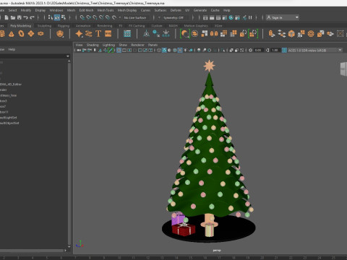The image size is (347, 260).
Task: Select the Poly Modeling shelf tab
Action: (x=20, y=26)
